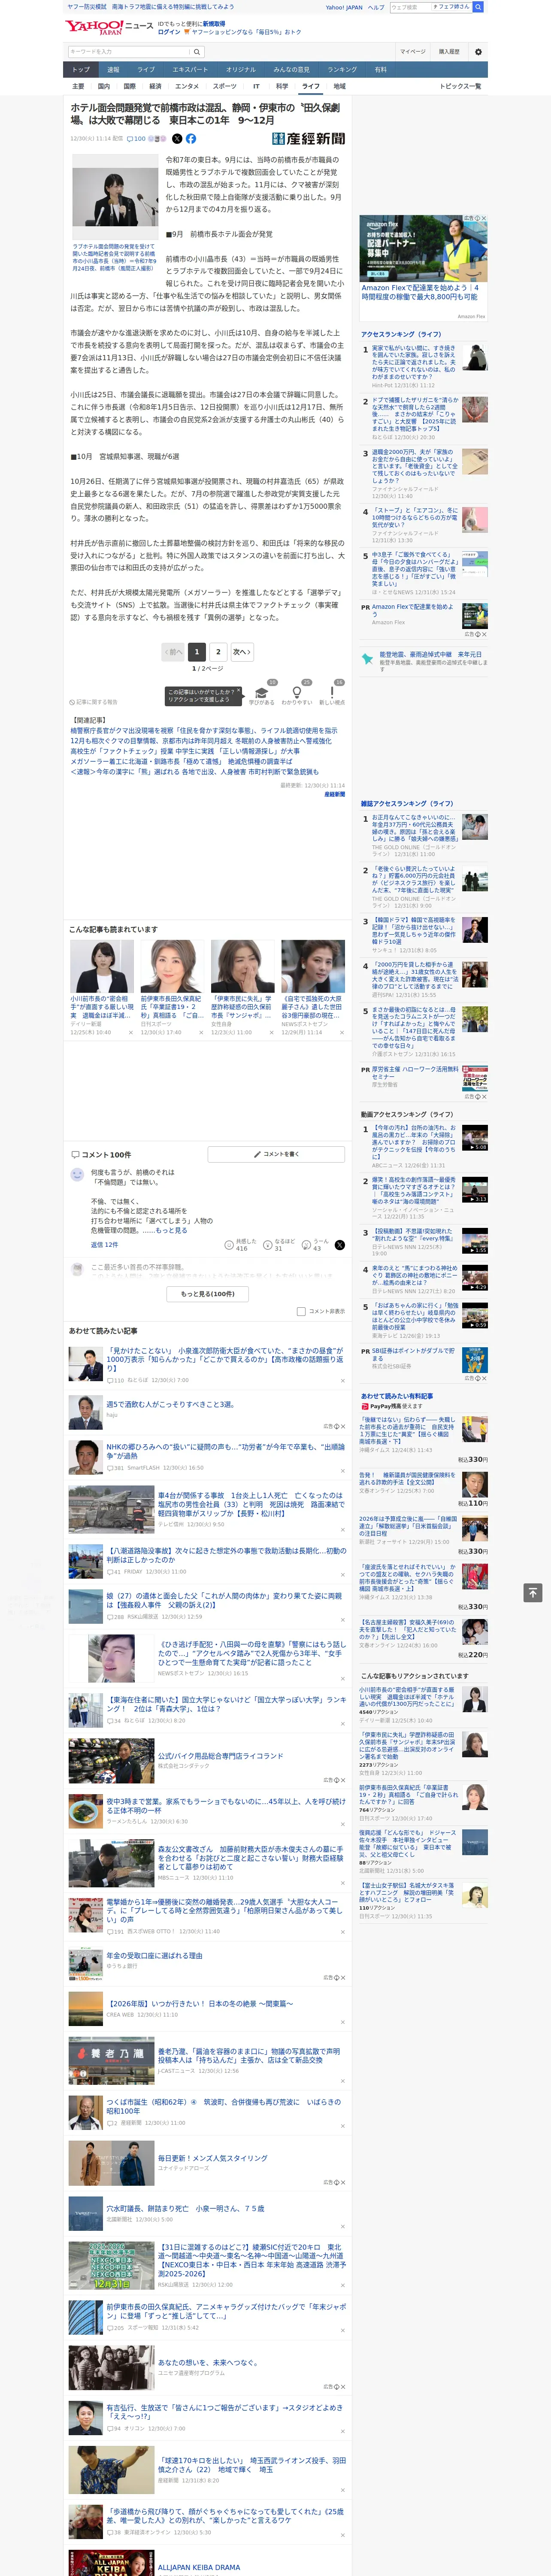Image resolution: width=551 pixels, height=2576 pixels.
Task: Select ランキング navigation tab
Action: pyautogui.click(x=342, y=70)
